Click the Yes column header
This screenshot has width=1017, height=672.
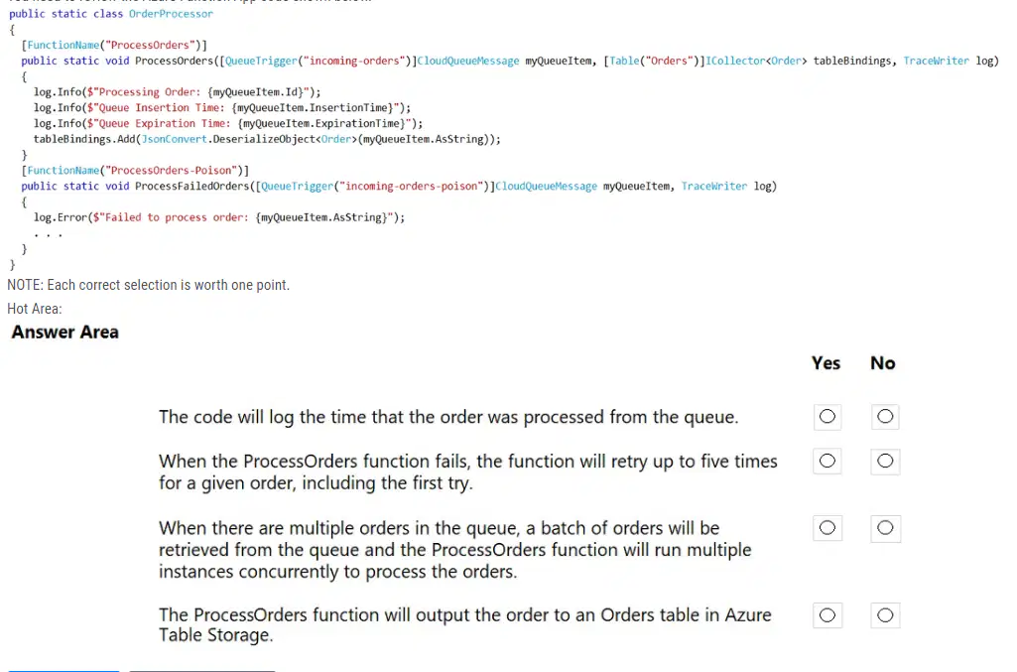point(826,363)
